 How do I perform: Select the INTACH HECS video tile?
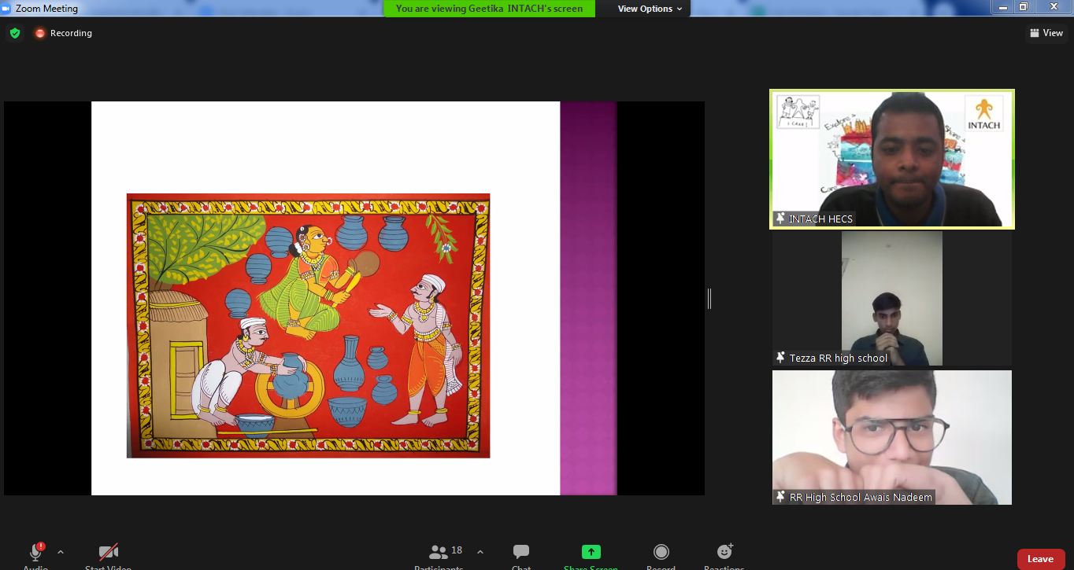click(892, 159)
